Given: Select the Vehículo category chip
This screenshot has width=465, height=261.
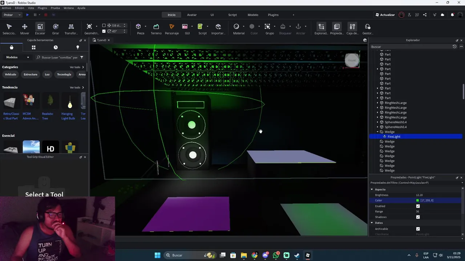Looking at the screenshot, I should point(11,74).
